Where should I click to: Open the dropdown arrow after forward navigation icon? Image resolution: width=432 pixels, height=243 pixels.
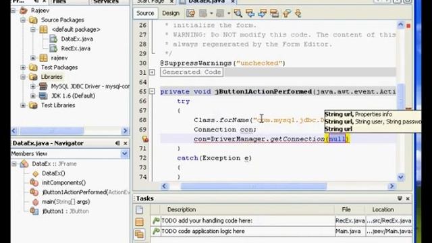point(228,13)
